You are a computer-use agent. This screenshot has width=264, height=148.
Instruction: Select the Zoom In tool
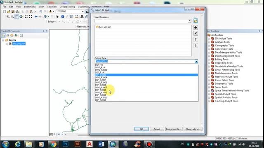8,16
